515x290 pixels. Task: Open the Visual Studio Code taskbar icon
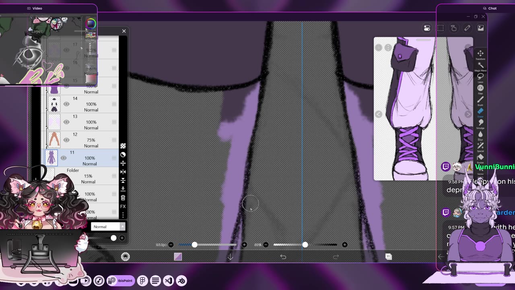168,281
